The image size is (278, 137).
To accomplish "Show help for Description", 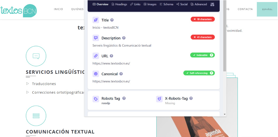I will point(124,38).
